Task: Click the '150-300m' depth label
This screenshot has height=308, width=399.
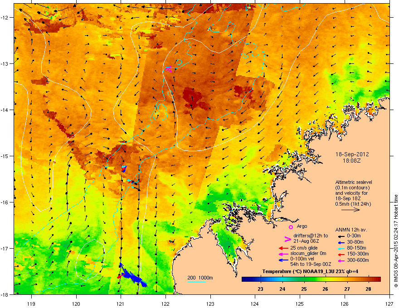Action: click(358, 254)
